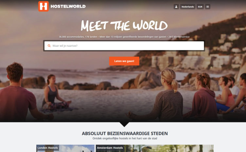Open the EUR currency selector
The image size is (246, 152).
[200, 7]
